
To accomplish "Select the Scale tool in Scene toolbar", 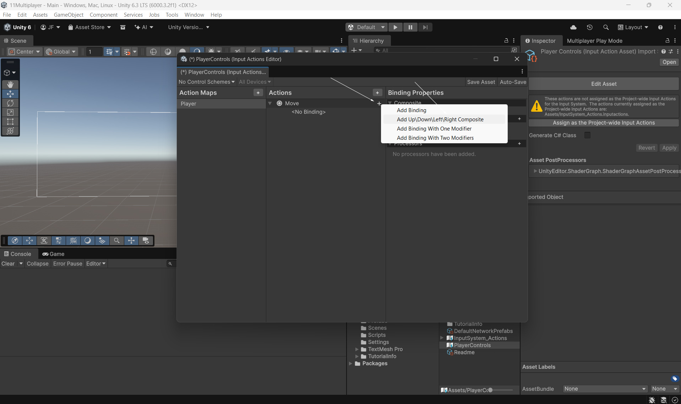I will 10,112.
